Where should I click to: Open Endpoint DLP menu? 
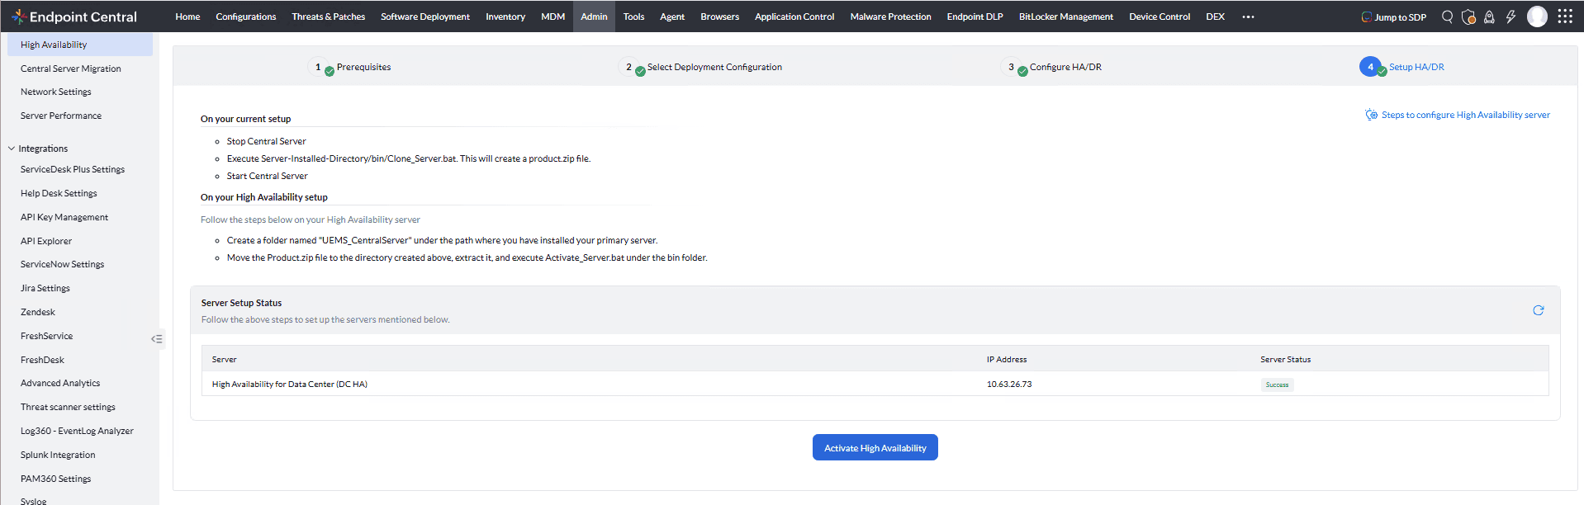pyautogui.click(x=975, y=17)
